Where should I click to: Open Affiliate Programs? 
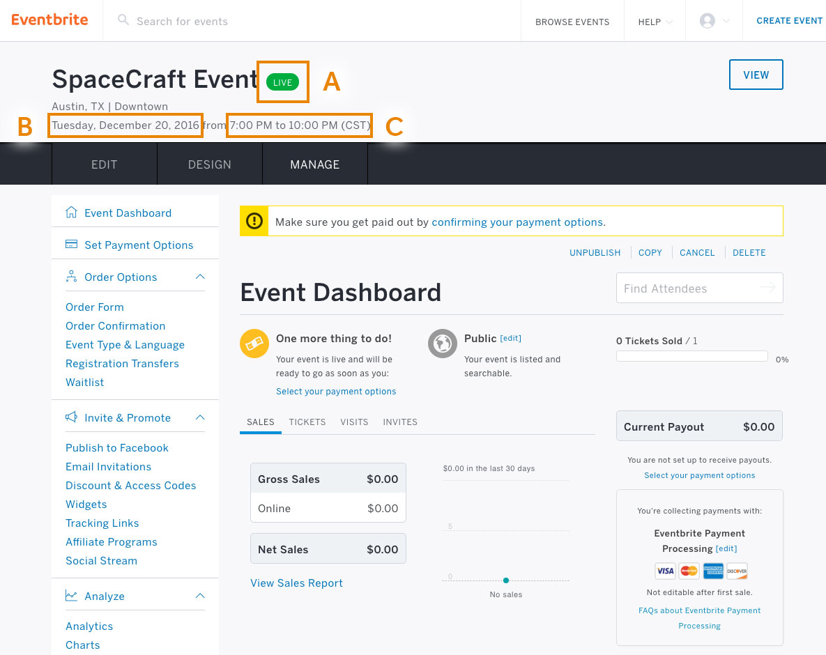111,542
